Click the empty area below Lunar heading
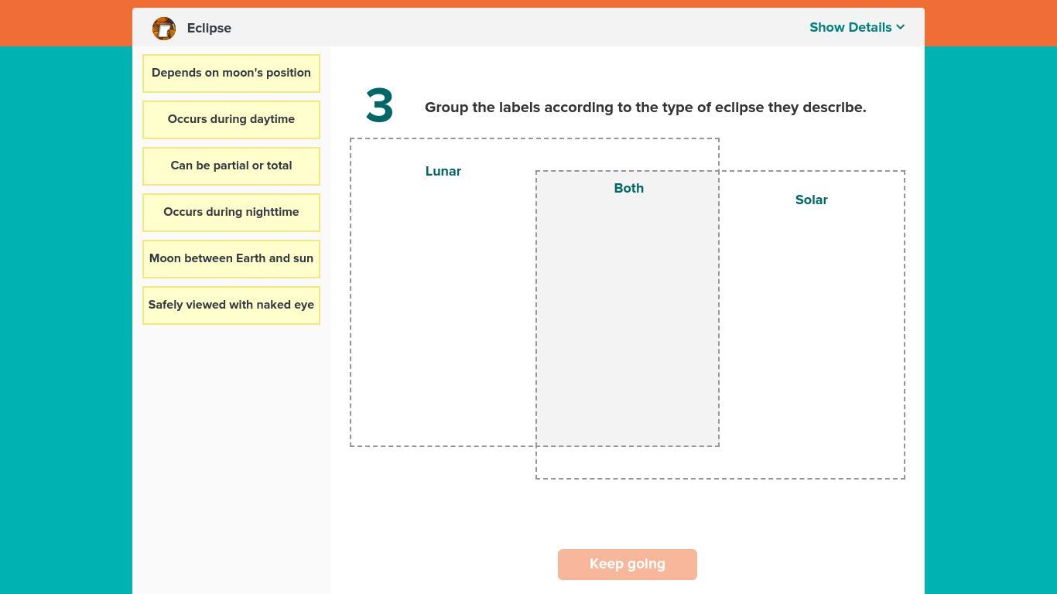This screenshot has width=1057, height=594. [443, 309]
